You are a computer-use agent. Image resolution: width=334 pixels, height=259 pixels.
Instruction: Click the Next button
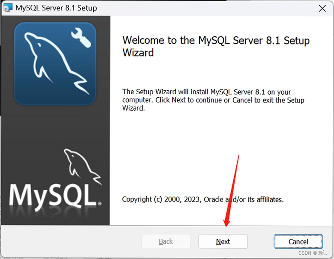click(x=223, y=241)
